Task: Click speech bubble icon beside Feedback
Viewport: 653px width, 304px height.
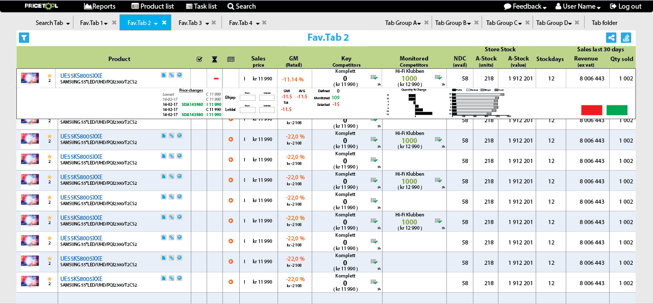Action: pos(508,6)
